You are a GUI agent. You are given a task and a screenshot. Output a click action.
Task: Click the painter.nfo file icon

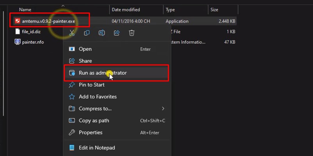(x=17, y=42)
